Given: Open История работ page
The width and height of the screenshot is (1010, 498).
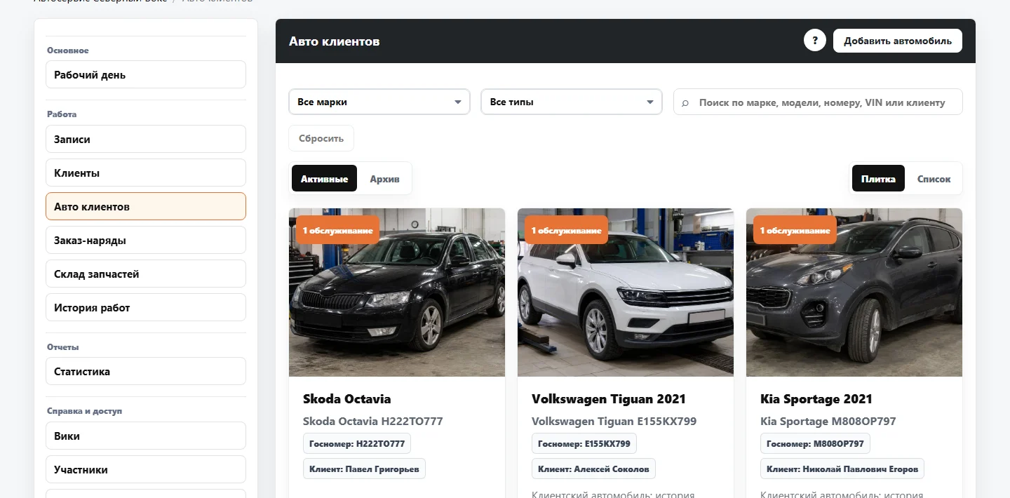Looking at the screenshot, I should coord(146,307).
